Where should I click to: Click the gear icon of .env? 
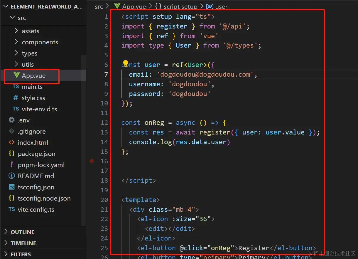[12, 120]
